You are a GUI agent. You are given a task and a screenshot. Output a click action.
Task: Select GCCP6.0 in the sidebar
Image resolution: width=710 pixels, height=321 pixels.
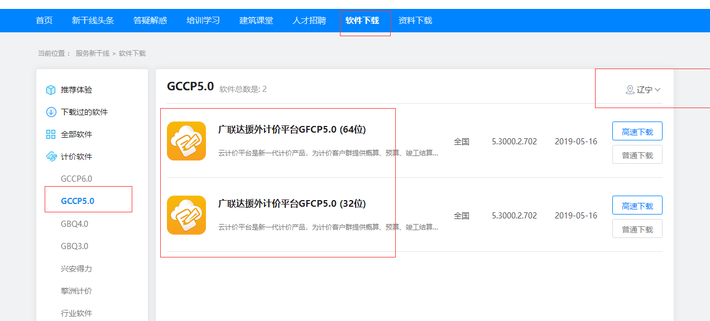click(76, 179)
